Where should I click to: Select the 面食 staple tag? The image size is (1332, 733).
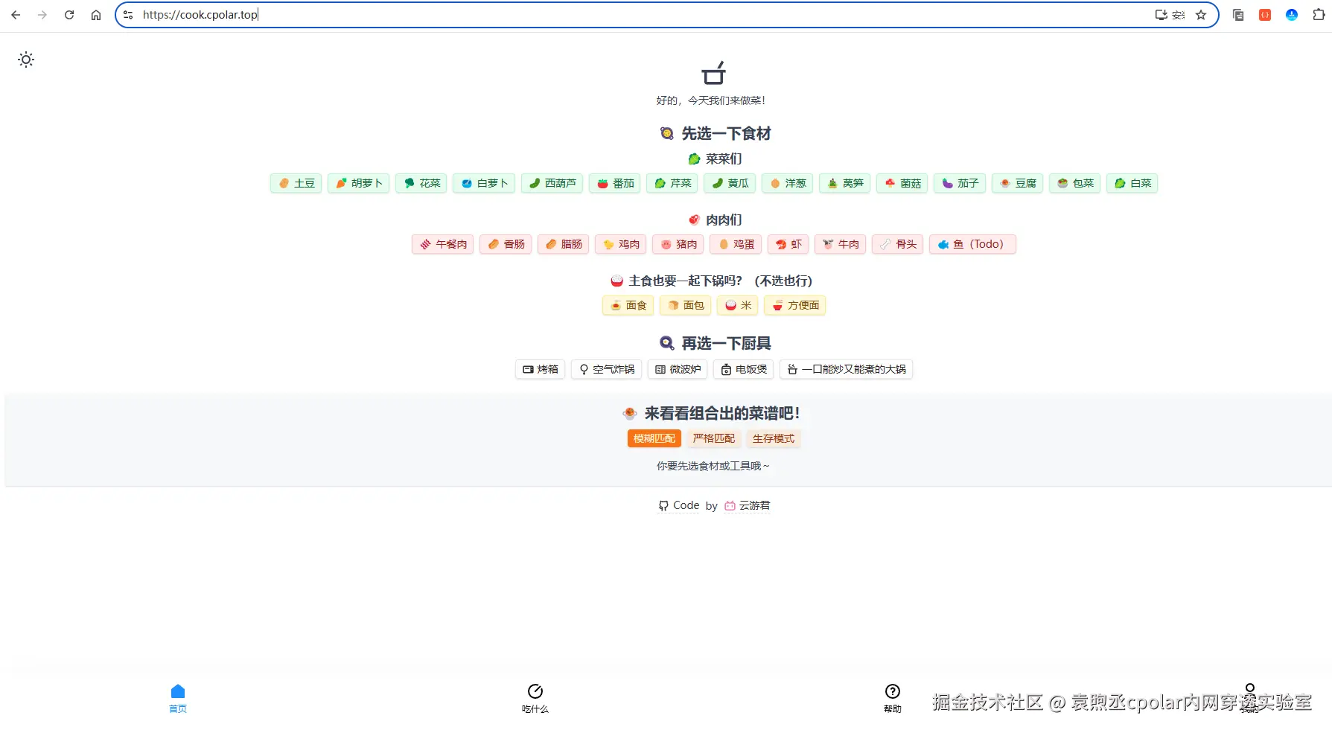coord(628,305)
